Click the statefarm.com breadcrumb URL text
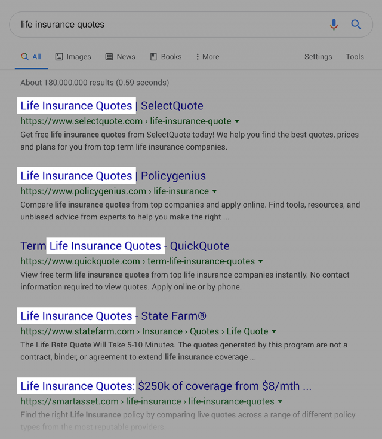The height and width of the screenshot is (439, 382). pos(144,331)
